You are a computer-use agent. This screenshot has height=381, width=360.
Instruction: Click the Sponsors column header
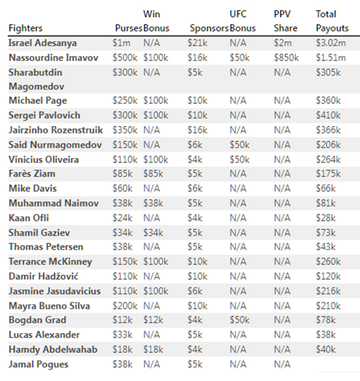(x=209, y=28)
